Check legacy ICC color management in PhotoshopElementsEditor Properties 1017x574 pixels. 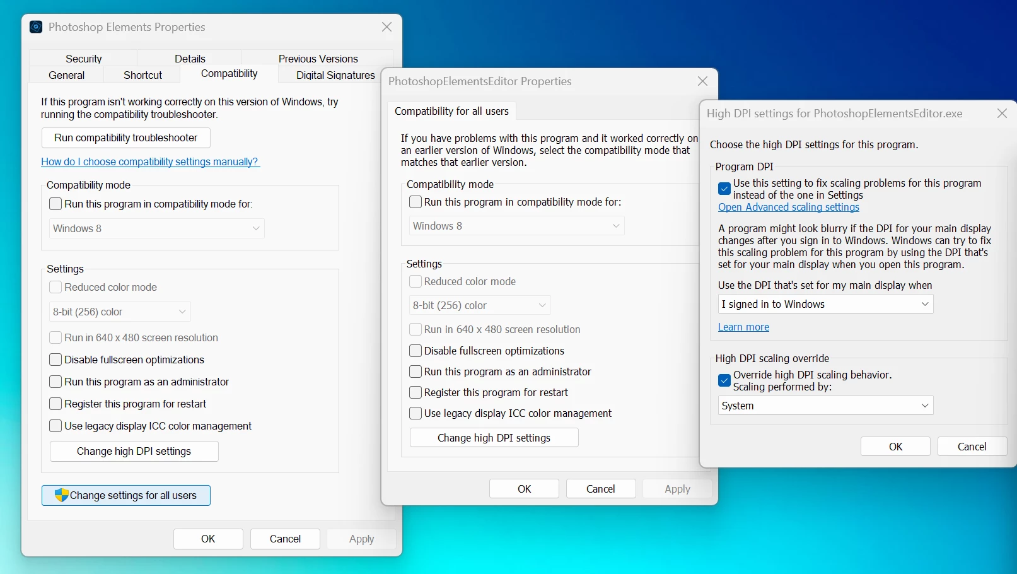[416, 413]
